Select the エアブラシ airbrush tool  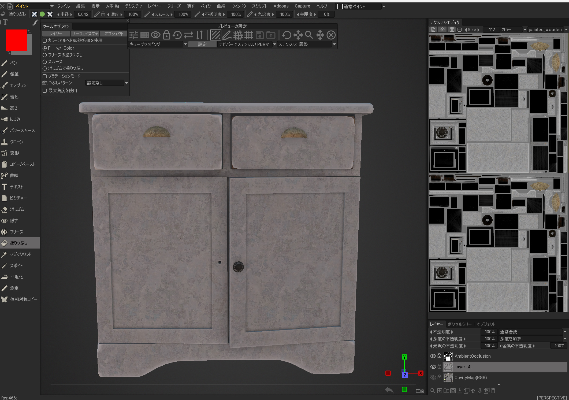click(x=18, y=86)
